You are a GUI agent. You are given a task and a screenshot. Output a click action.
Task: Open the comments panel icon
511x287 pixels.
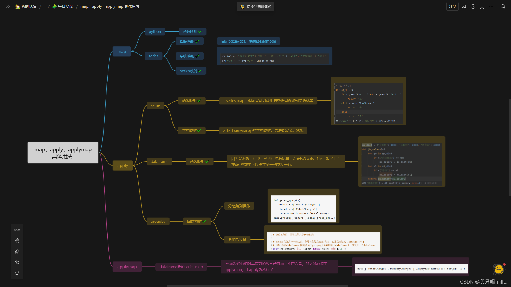(x=464, y=6)
